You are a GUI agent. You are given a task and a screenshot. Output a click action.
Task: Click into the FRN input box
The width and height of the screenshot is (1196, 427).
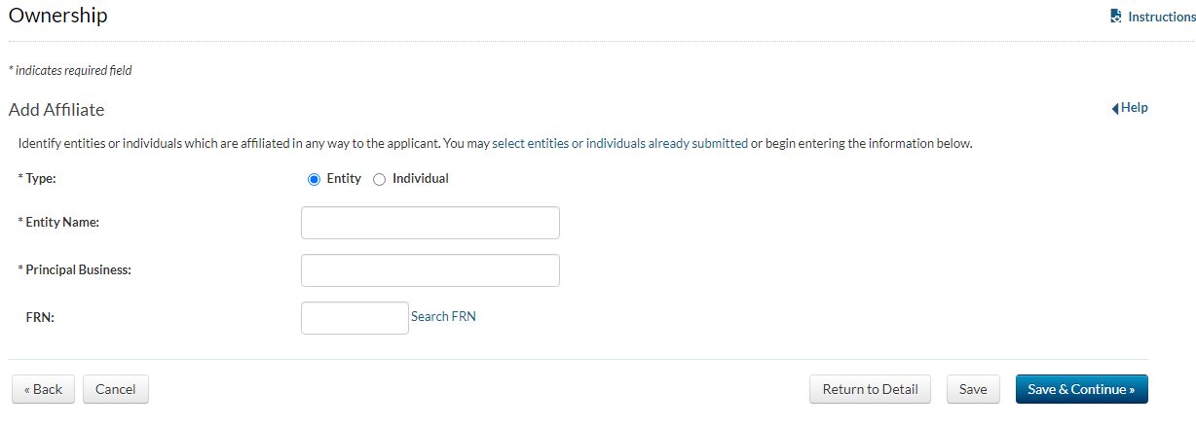click(355, 318)
